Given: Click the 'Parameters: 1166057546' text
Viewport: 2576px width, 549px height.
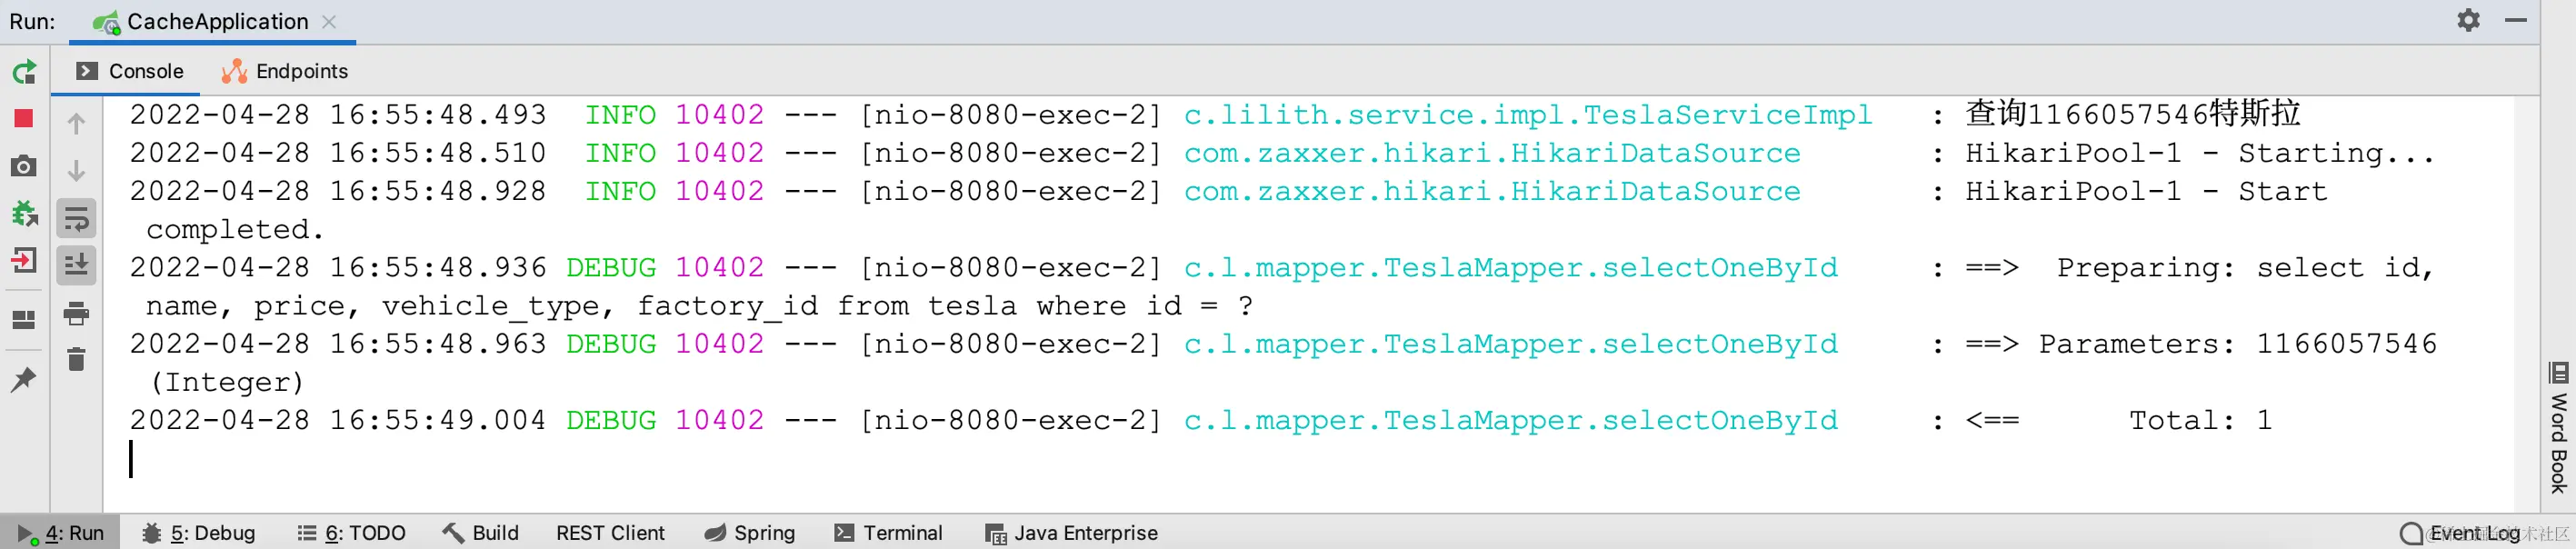Looking at the screenshot, I should 2238,344.
